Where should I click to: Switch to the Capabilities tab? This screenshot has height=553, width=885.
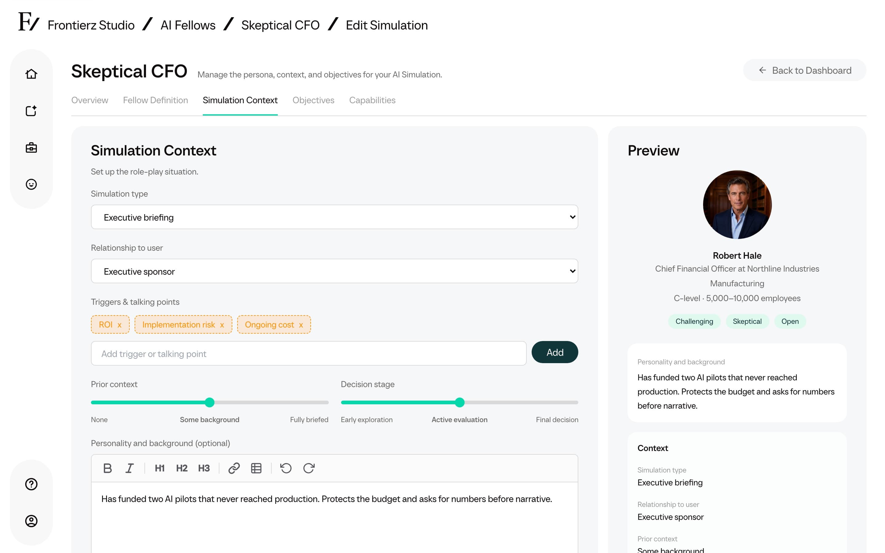(x=372, y=100)
